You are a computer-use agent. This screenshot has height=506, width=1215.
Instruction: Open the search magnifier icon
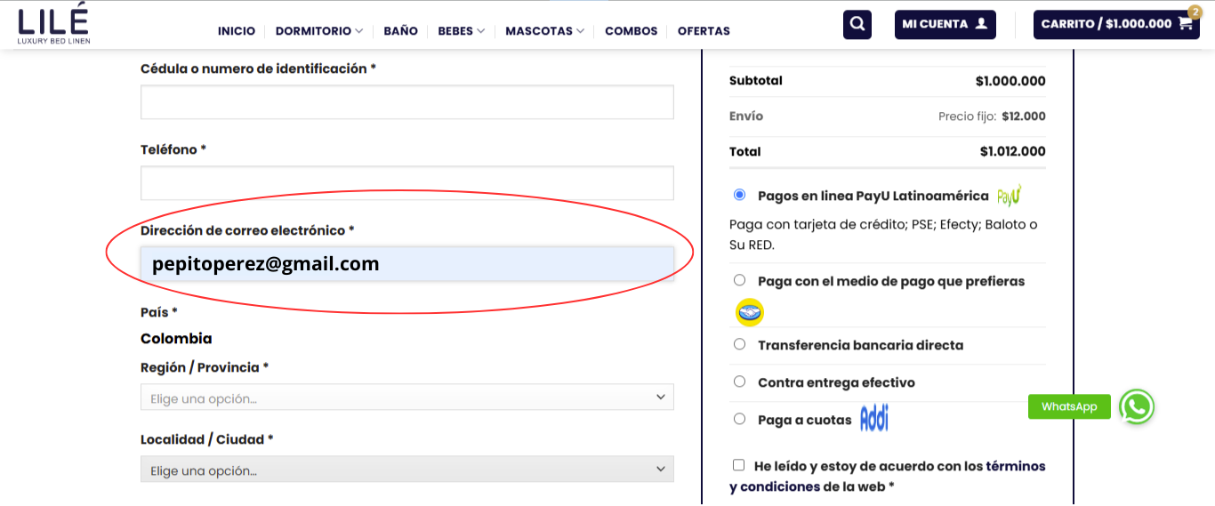pos(857,24)
